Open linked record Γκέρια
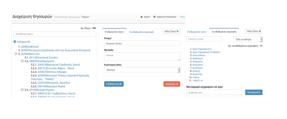Image resolution: width=287 pixels, height=119 pixels. click(196, 77)
